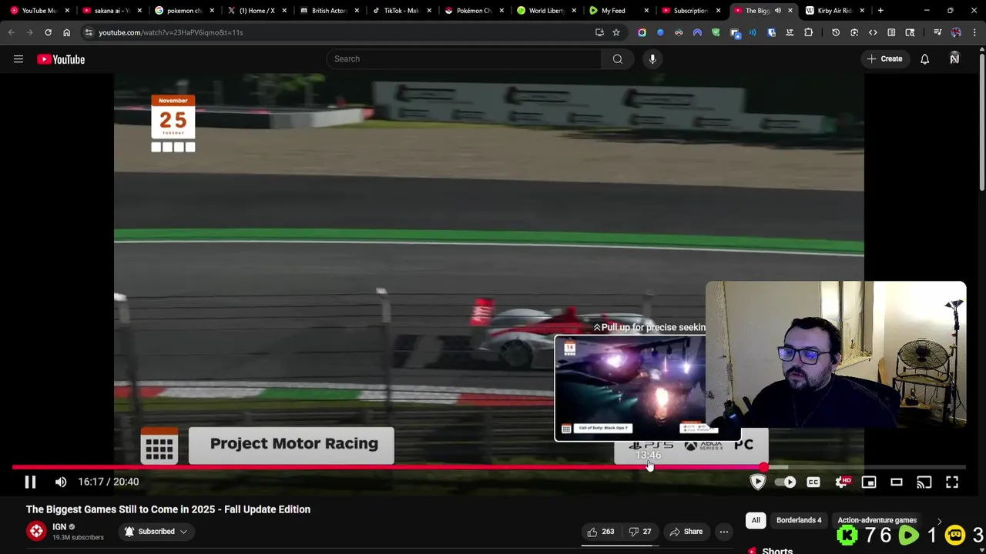Image resolution: width=986 pixels, height=554 pixels.
Task: Select the Action-adventure games chip
Action: click(x=877, y=520)
